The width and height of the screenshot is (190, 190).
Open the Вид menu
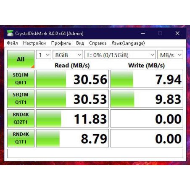coord(80,43)
